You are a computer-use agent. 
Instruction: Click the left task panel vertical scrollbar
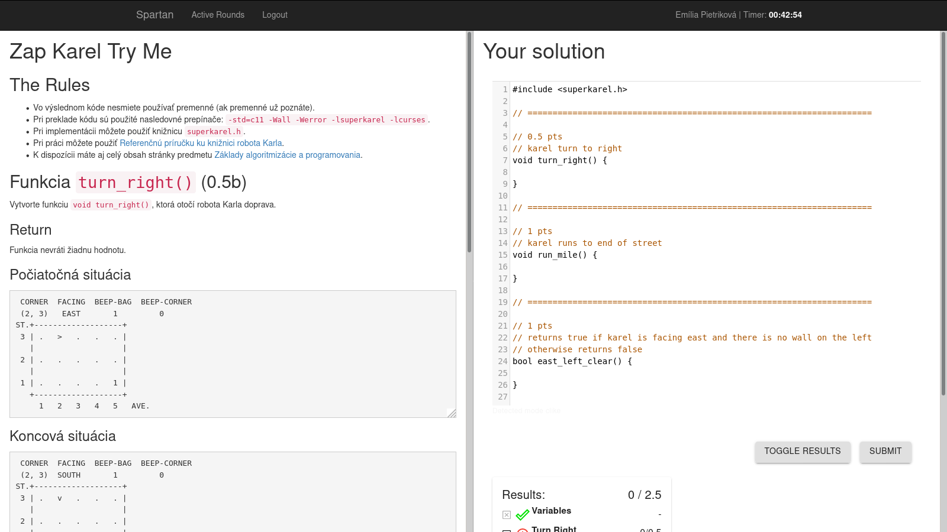(x=469, y=142)
